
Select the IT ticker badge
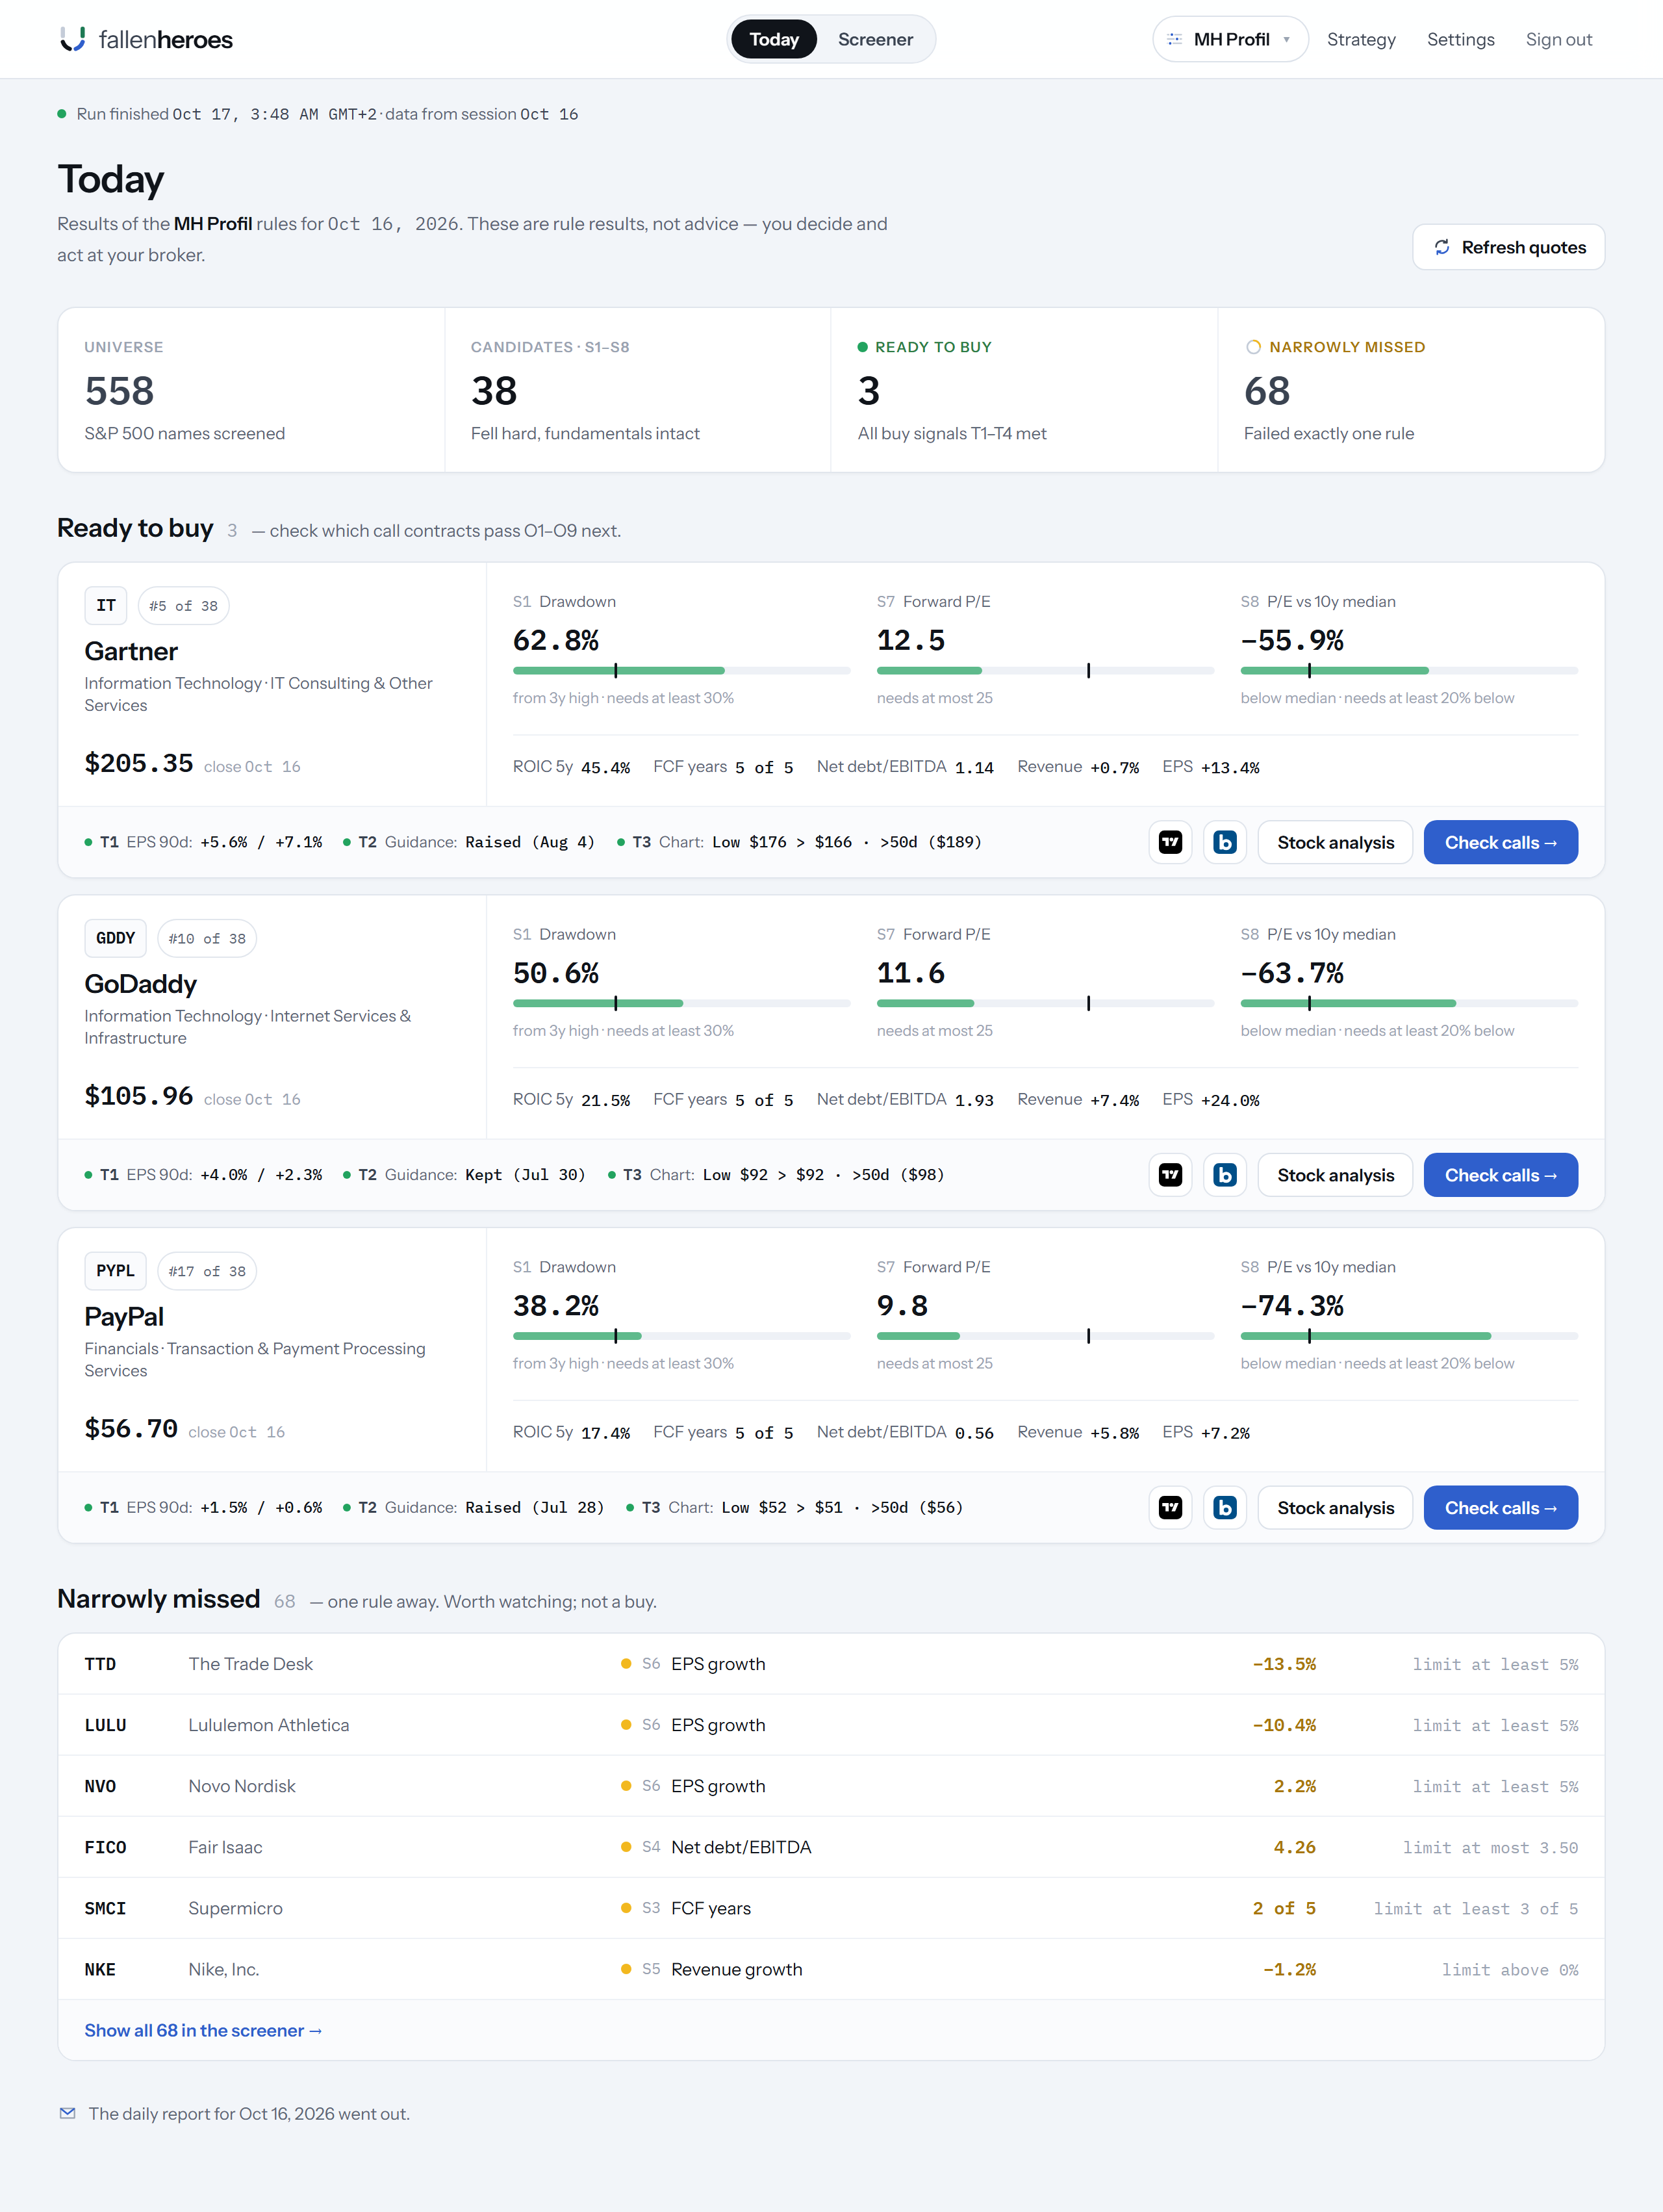coord(106,605)
